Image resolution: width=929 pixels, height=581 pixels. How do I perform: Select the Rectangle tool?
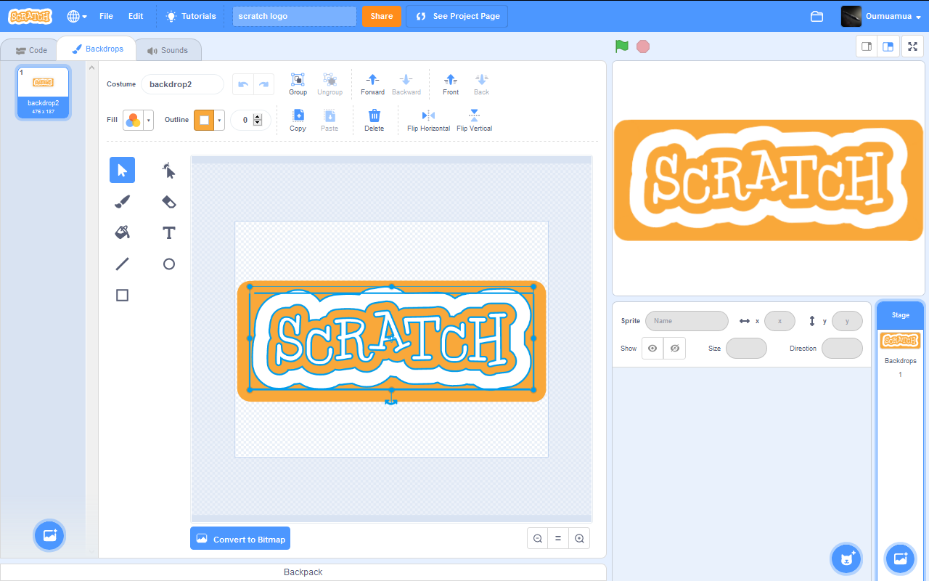122,295
